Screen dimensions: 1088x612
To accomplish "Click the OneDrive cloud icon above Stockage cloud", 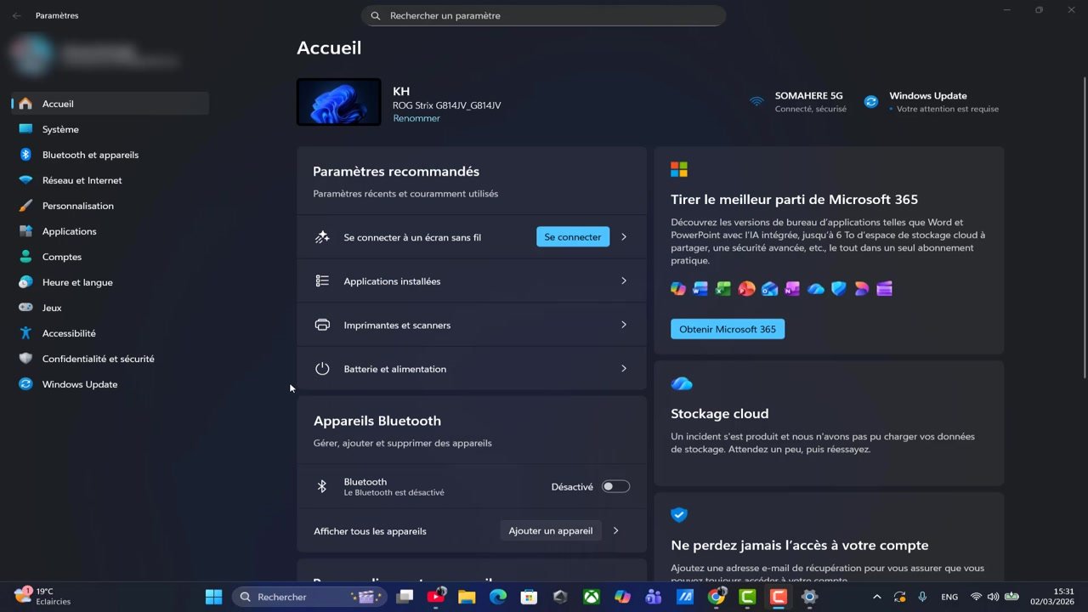I will tap(682, 384).
